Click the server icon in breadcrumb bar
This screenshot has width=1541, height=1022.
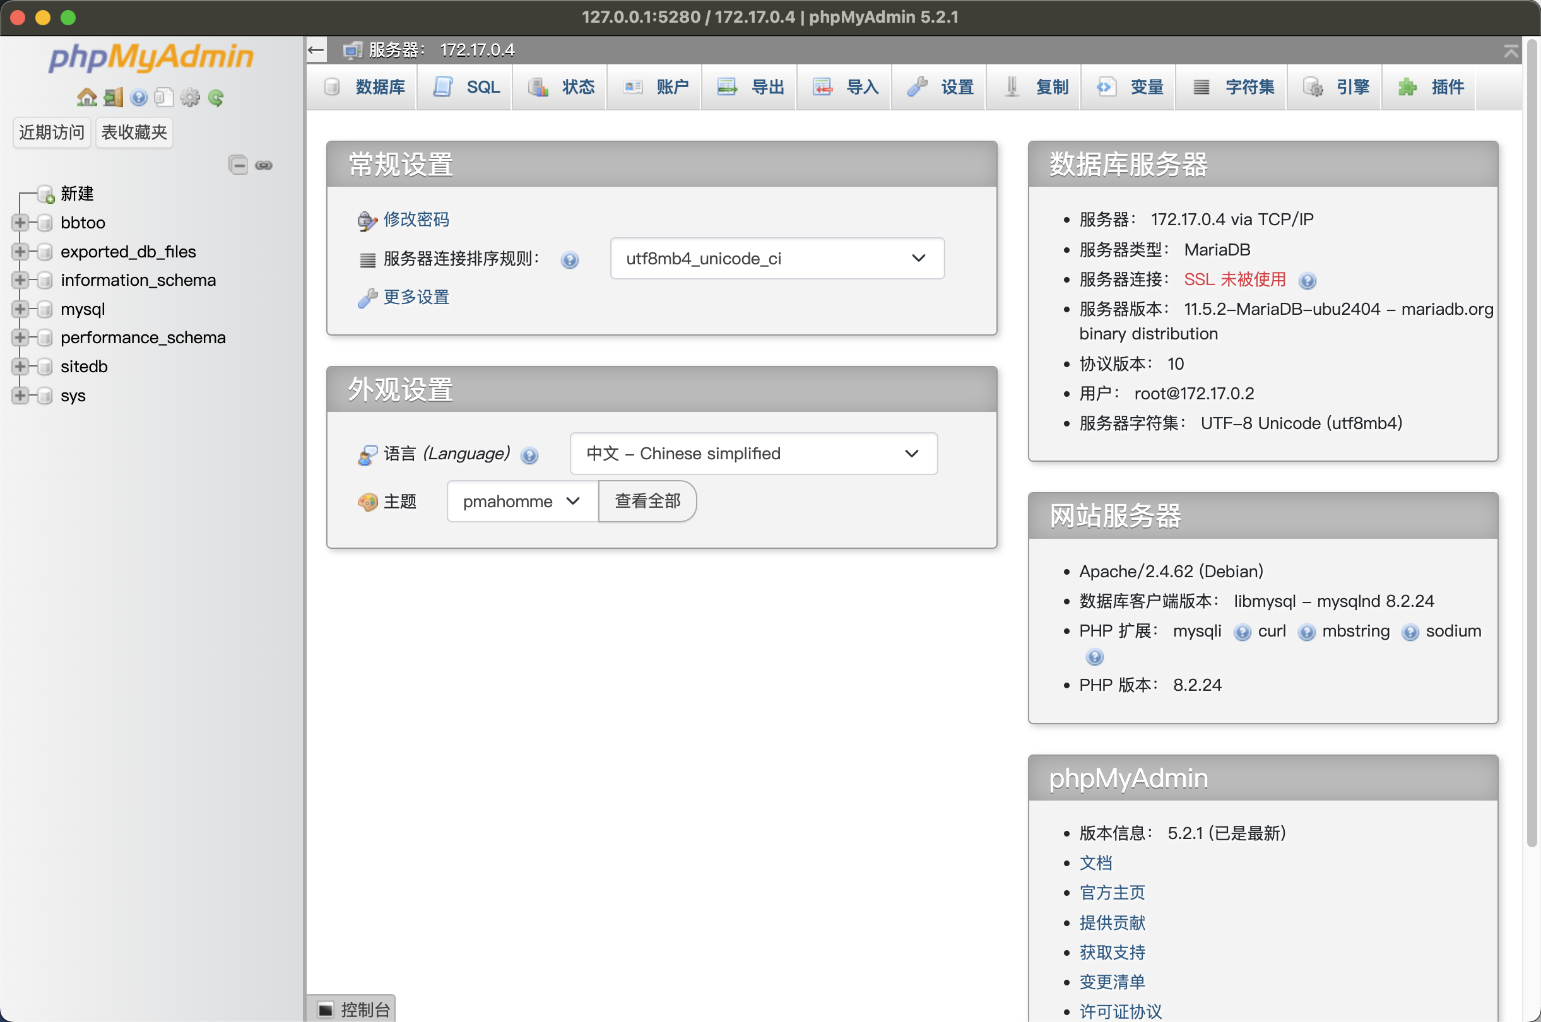coord(353,50)
